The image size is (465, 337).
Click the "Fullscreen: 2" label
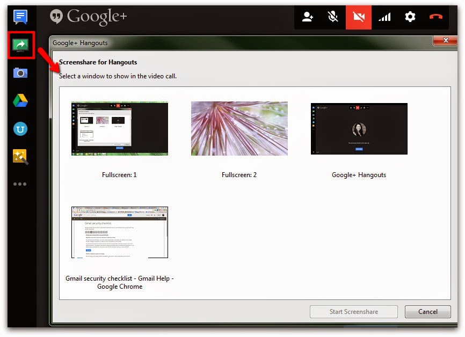point(239,175)
